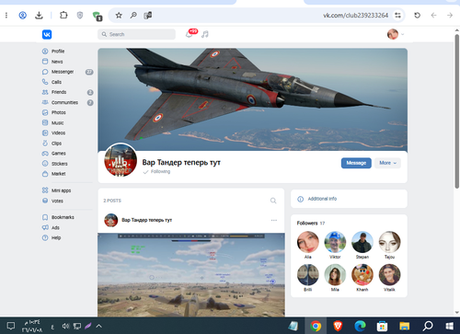460x334 pixels.
Task: Click the VK search field
Action: 136,34
